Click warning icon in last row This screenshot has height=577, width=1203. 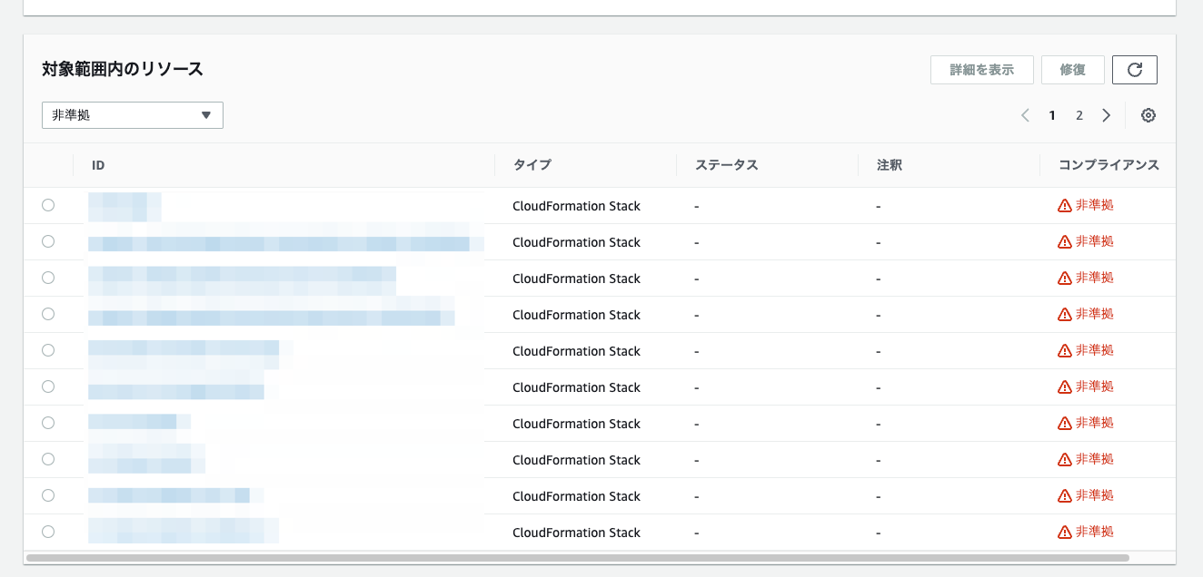(x=1065, y=533)
